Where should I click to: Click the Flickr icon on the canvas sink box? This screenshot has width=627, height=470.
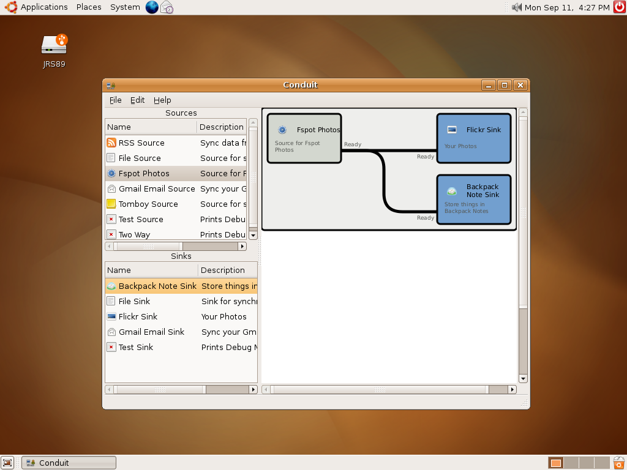(x=452, y=130)
